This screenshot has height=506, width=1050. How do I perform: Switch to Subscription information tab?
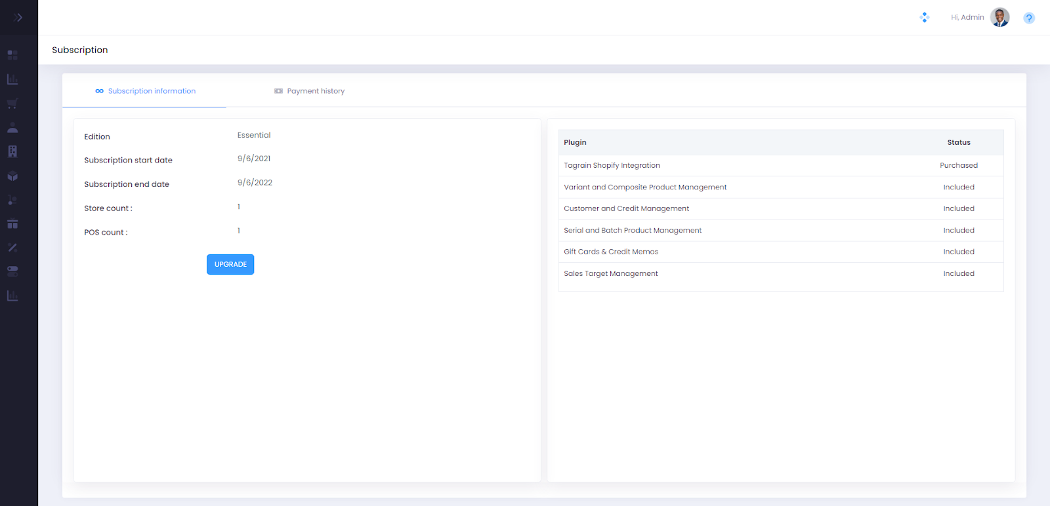[x=144, y=91]
